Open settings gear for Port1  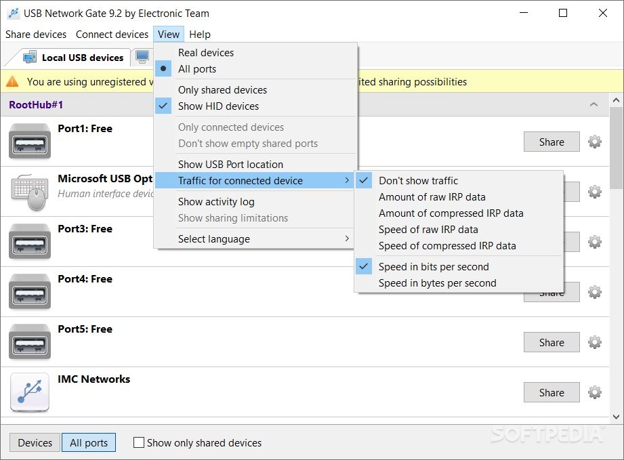pos(595,142)
